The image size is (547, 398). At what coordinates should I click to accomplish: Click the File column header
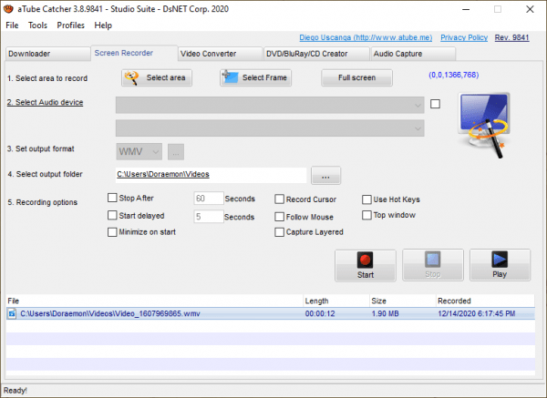click(x=155, y=301)
